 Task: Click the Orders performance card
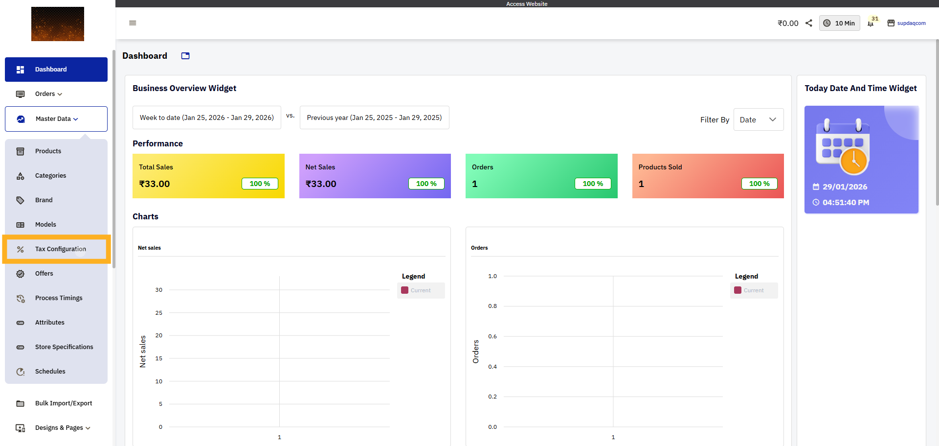click(x=541, y=176)
